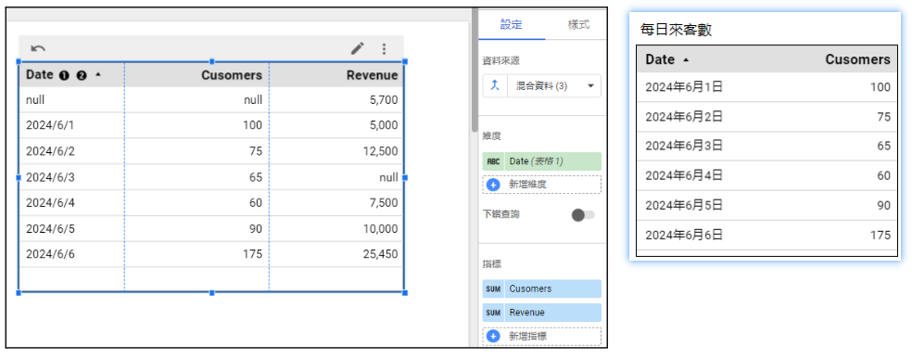Click the 2024年6月1日 row date
This screenshot has height=359, width=912.
[x=684, y=87]
